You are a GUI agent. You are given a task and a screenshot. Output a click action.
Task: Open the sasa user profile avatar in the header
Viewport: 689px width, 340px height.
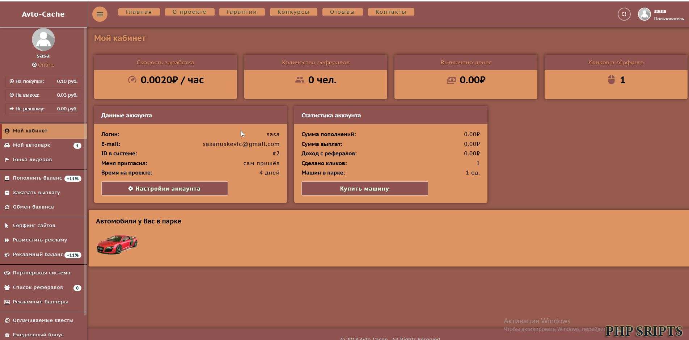(x=644, y=14)
